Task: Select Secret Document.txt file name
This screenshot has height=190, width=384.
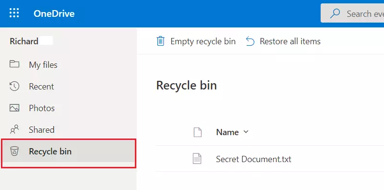Action: tap(253, 159)
